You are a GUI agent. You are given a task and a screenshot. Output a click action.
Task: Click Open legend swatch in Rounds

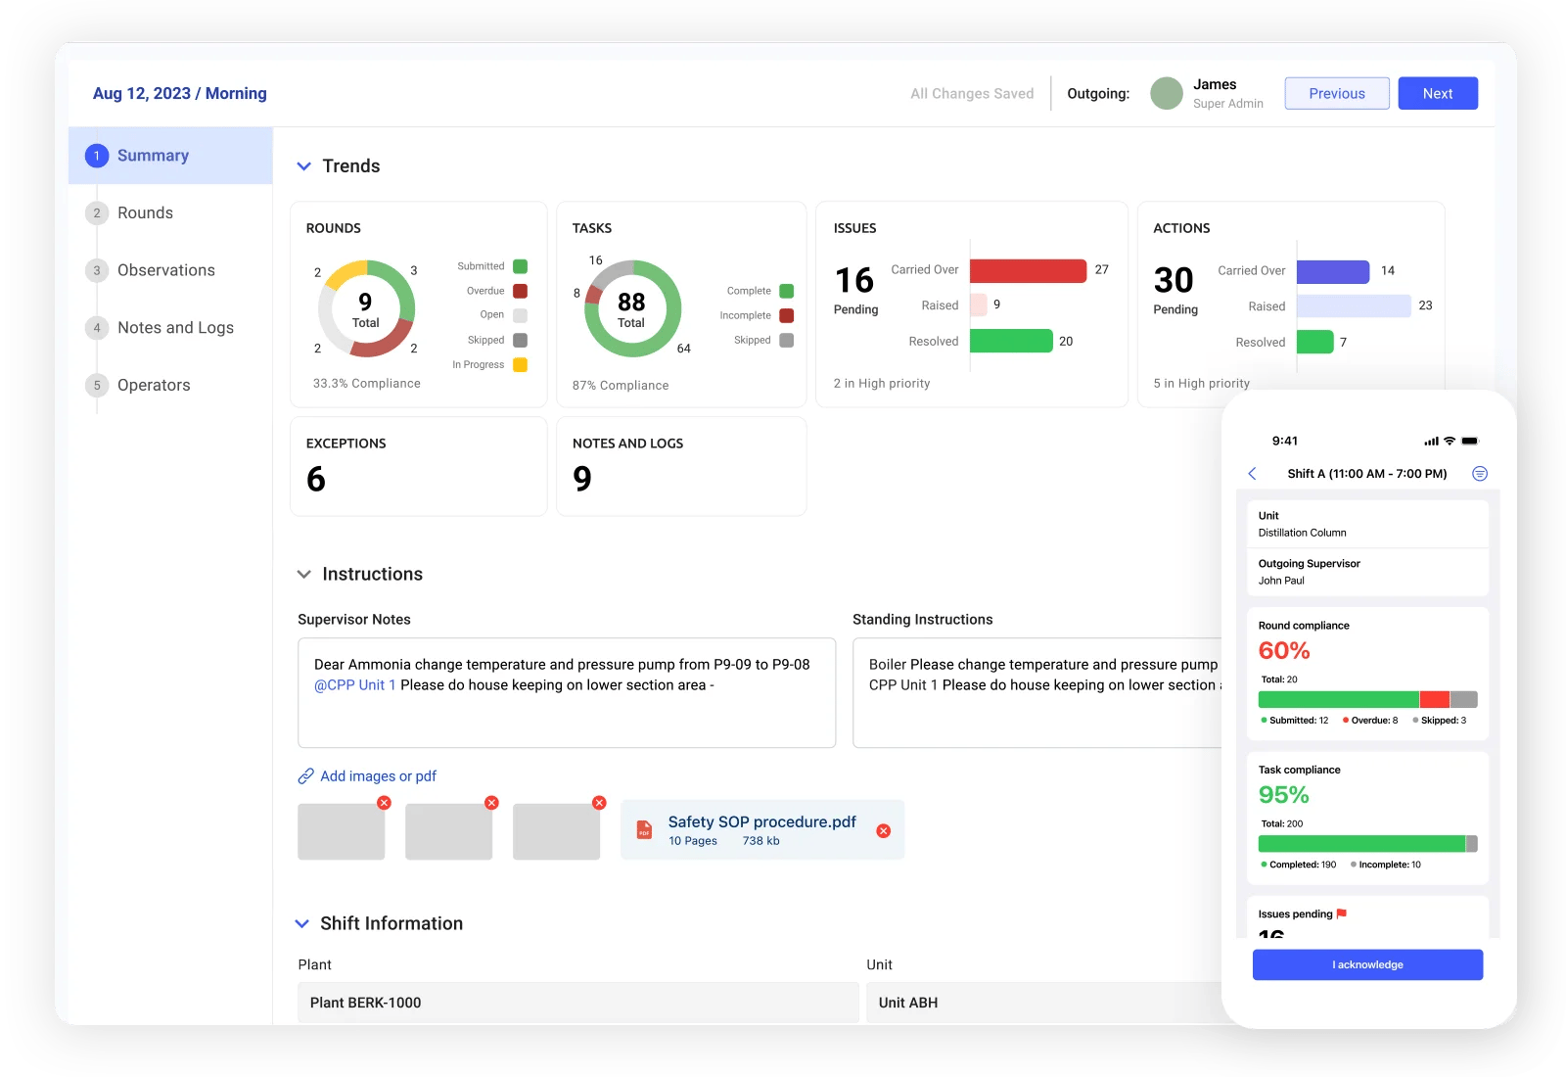[521, 315]
